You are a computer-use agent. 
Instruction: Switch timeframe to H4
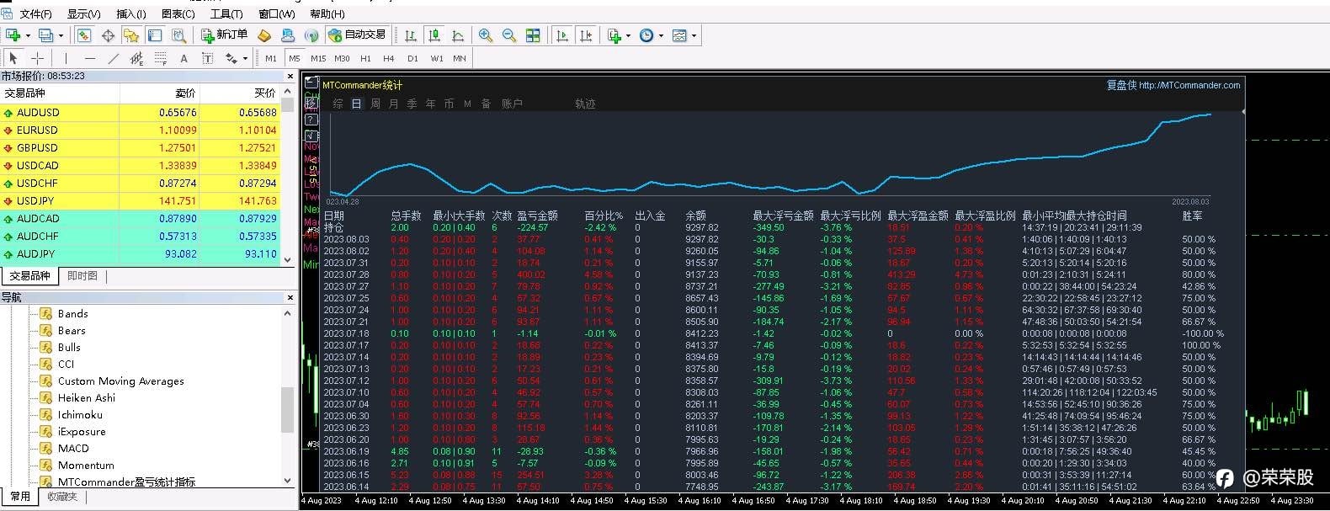coord(389,58)
